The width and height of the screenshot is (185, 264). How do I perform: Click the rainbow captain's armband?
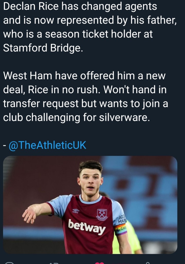[120, 229]
